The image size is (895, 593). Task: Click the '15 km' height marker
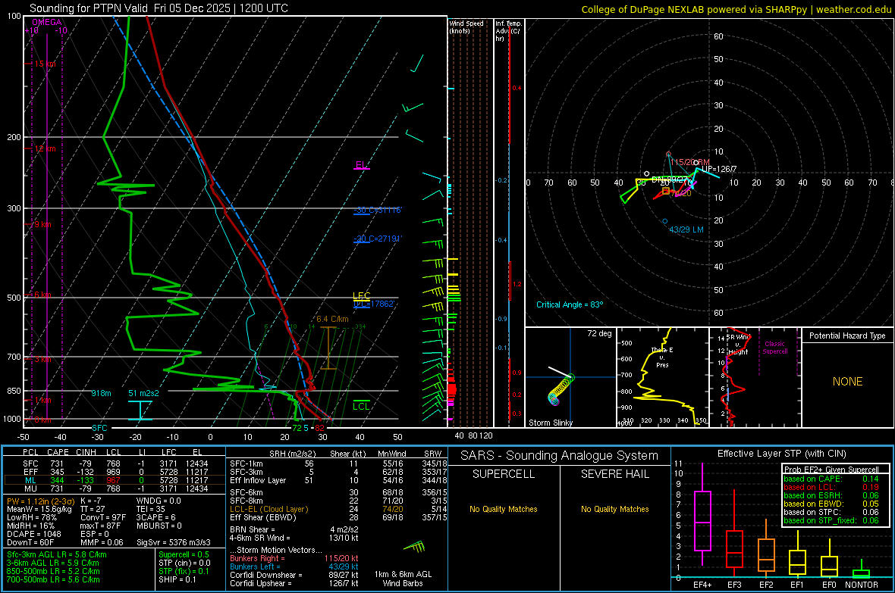click(45, 64)
